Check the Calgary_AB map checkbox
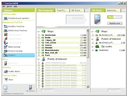Screen dimensions: 127x96 point(39,40)
